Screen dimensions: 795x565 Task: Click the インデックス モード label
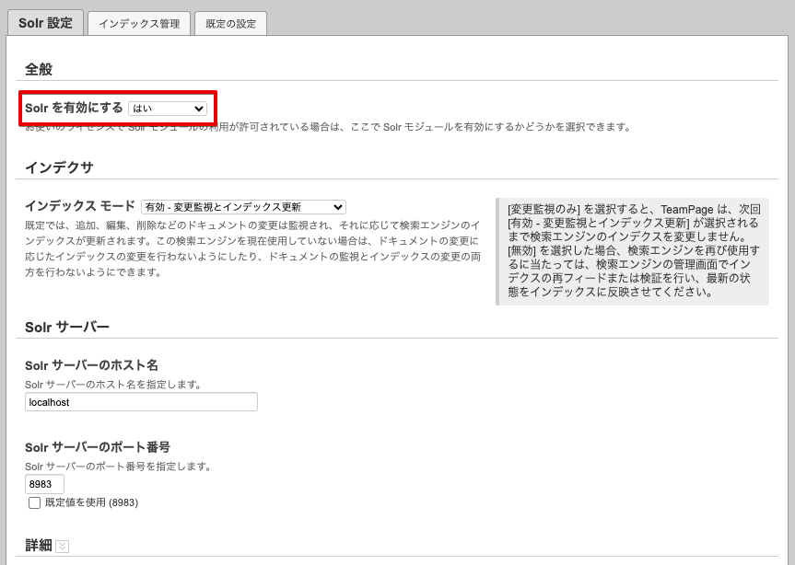[80, 206]
